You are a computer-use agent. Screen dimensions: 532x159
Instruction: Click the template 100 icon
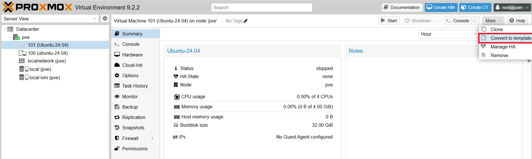[22, 53]
